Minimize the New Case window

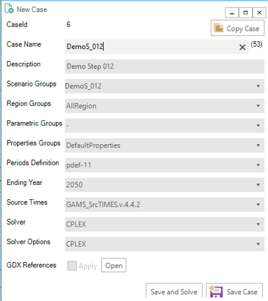[x=232, y=13]
